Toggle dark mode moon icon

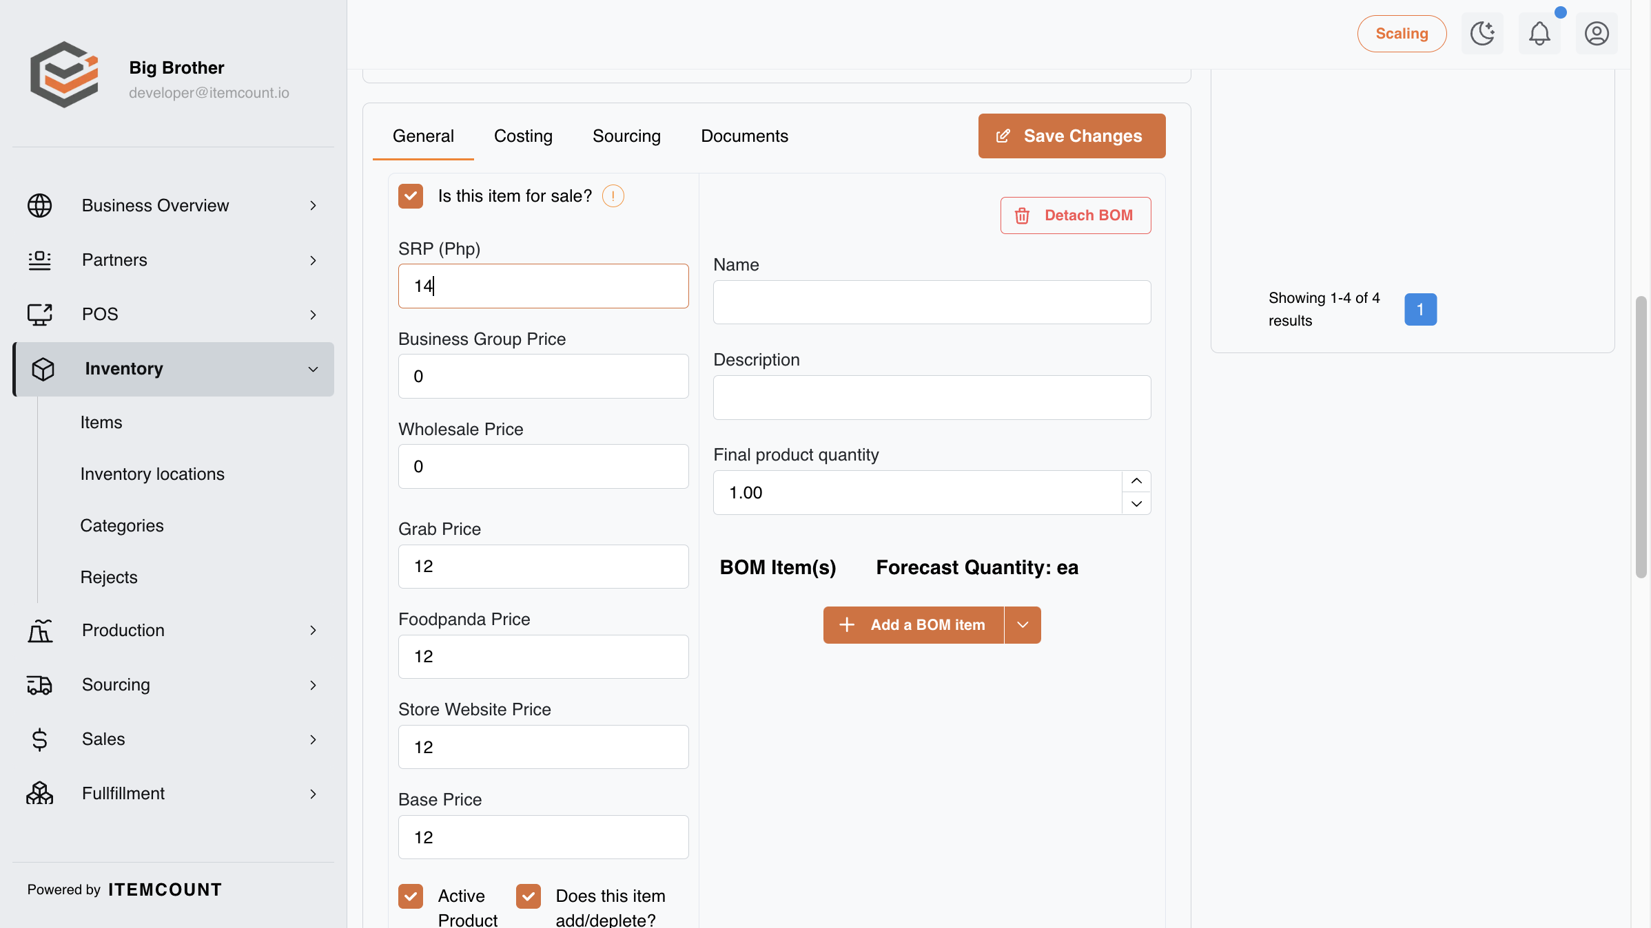point(1482,33)
